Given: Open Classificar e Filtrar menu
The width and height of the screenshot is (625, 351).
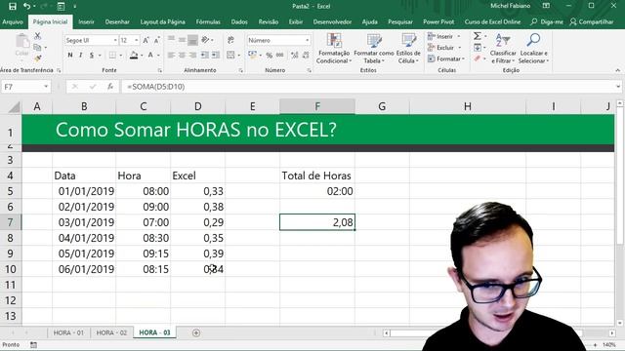Looking at the screenshot, I should (503, 48).
